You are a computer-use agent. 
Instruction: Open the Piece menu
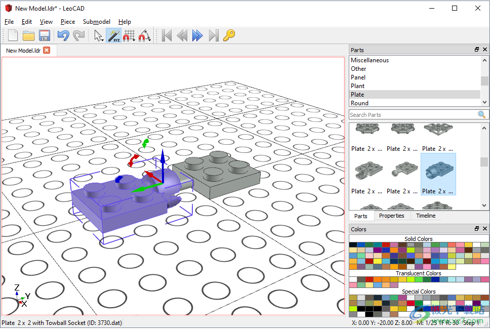click(x=67, y=22)
